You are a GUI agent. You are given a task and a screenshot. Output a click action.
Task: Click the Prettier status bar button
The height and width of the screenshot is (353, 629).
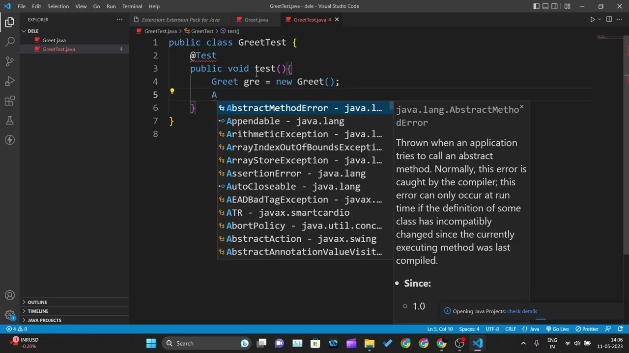point(587,329)
